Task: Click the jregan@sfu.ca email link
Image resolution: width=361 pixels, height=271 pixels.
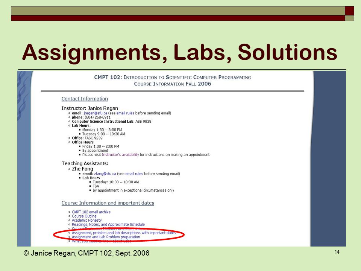Action: coord(95,113)
